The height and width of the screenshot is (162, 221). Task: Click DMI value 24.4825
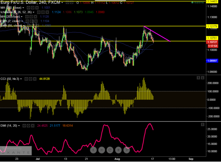click(42, 126)
